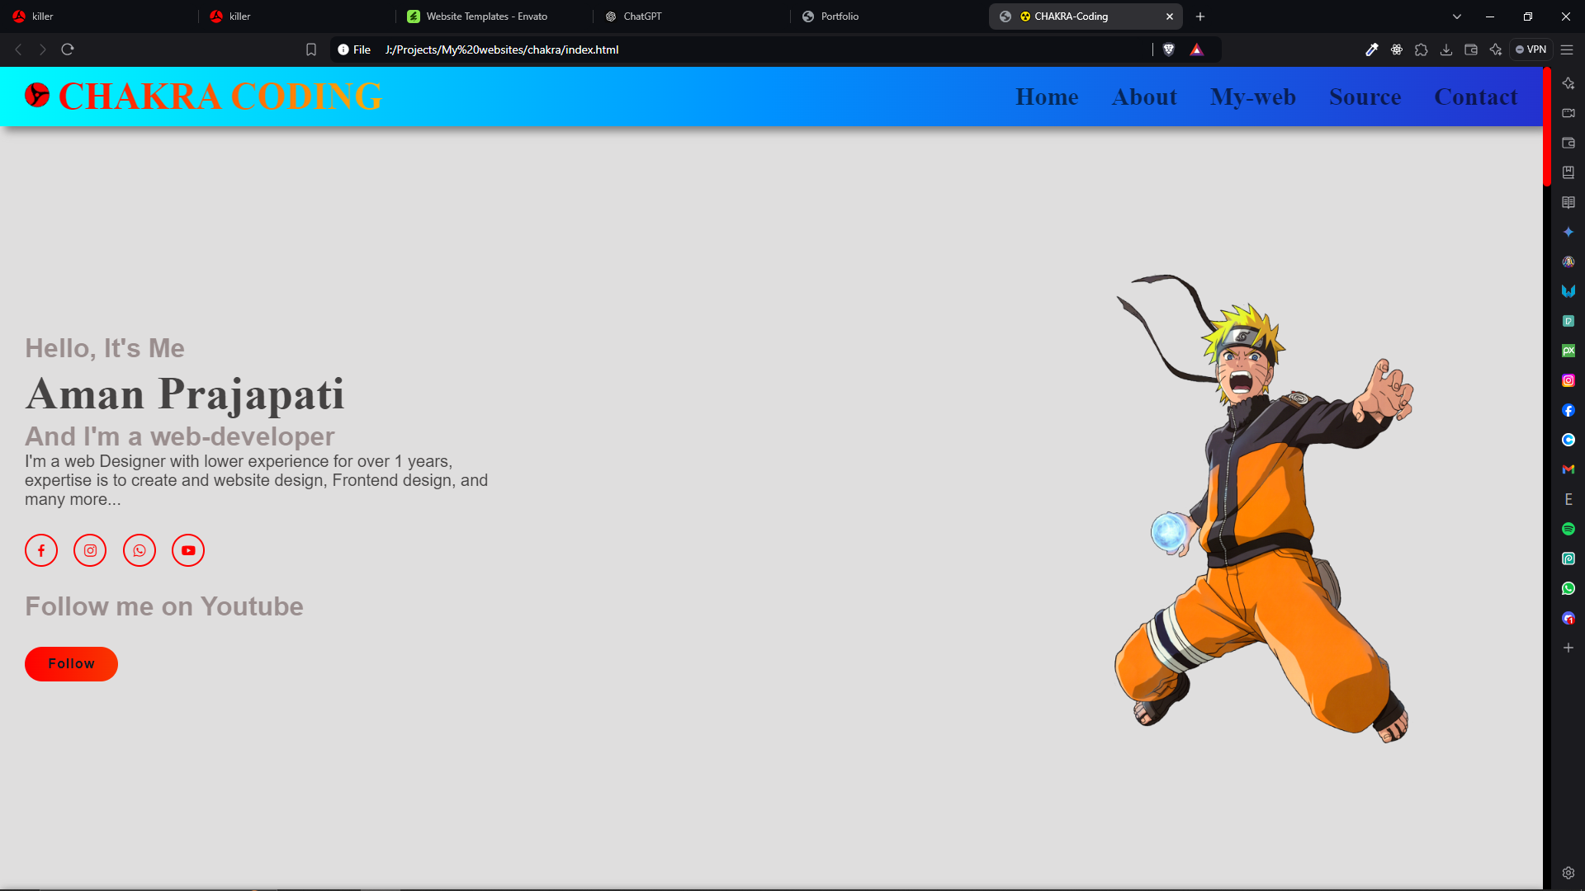
Task: Add a sidebar item with plus
Action: click(x=1568, y=648)
